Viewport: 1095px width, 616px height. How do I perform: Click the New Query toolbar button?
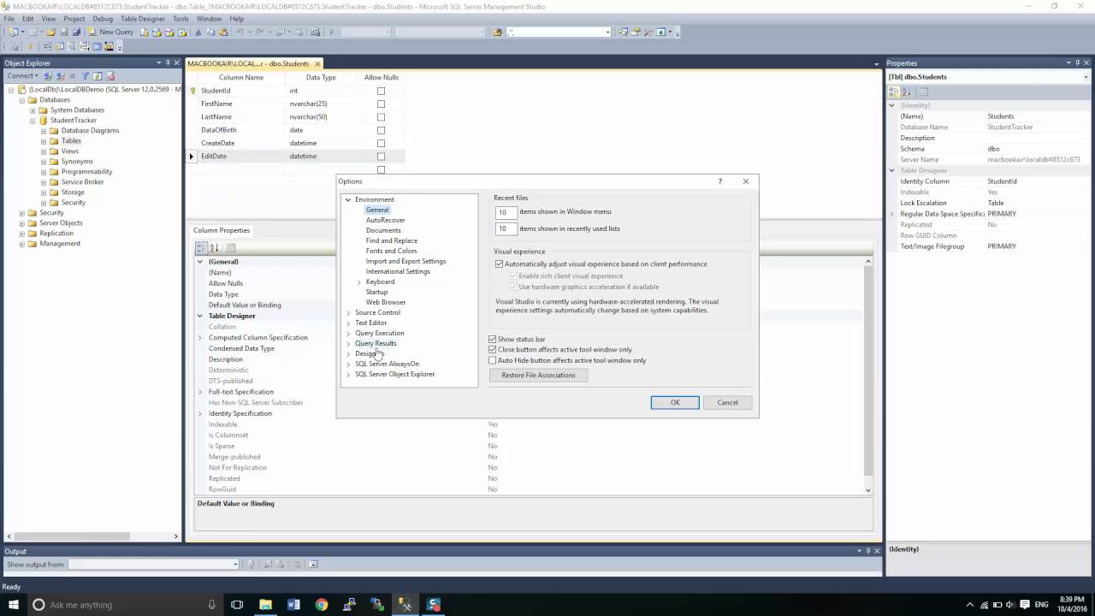coord(113,32)
